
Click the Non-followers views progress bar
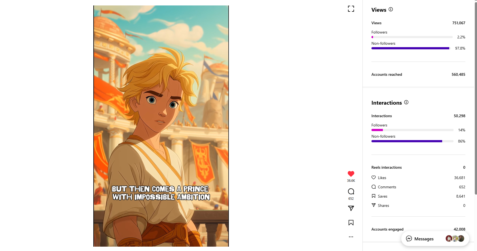pyautogui.click(x=412, y=48)
